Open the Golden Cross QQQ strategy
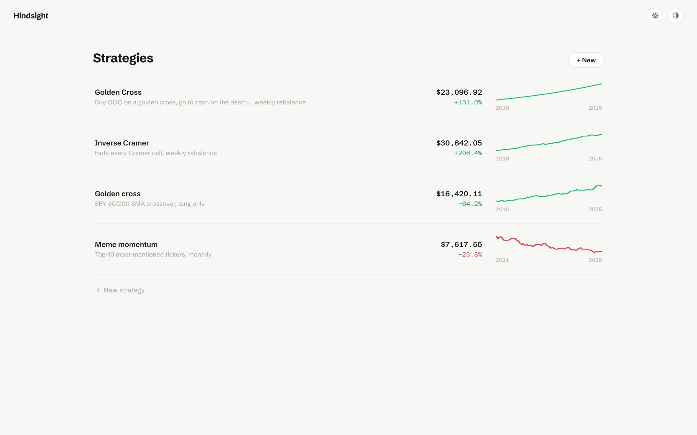The height and width of the screenshot is (435, 697). click(348, 97)
